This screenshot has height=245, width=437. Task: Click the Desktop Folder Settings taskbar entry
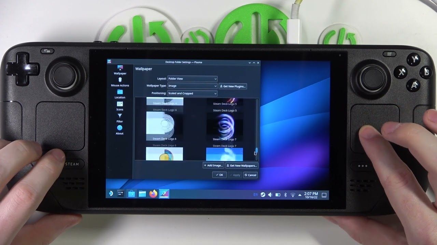tap(164, 194)
